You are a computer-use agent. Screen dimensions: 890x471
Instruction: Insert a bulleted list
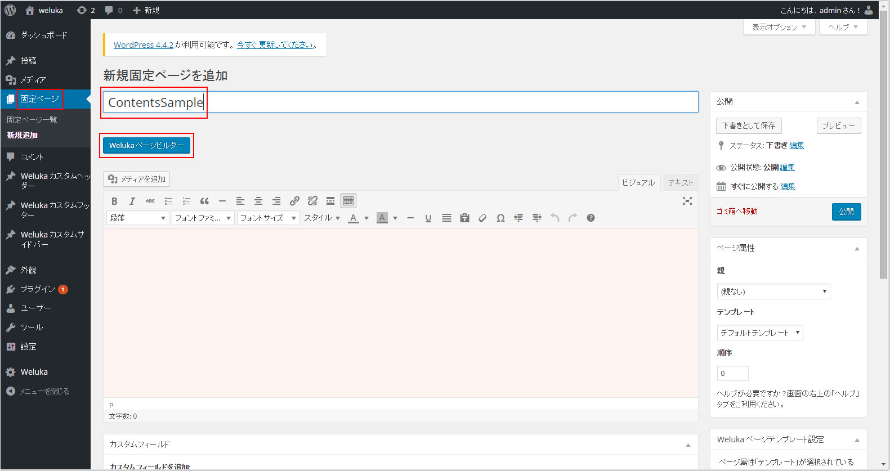click(x=168, y=201)
